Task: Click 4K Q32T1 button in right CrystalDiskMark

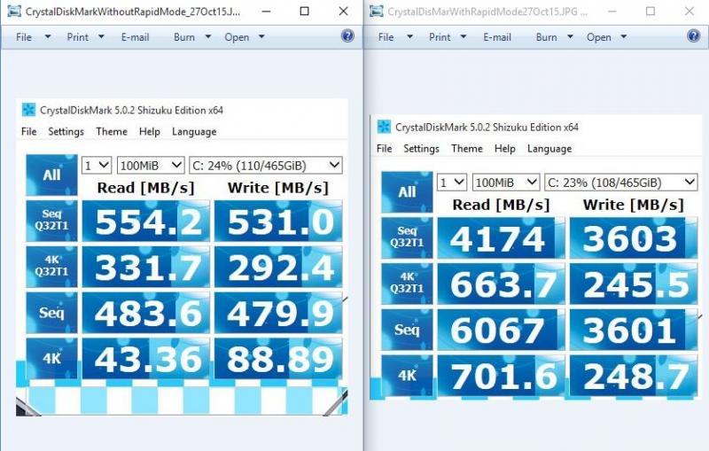Action: coord(407,284)
